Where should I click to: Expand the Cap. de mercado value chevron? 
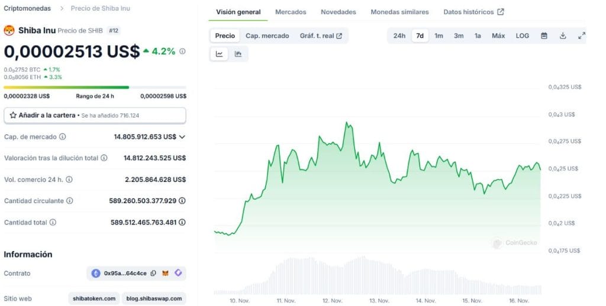(x=182, y=136)
